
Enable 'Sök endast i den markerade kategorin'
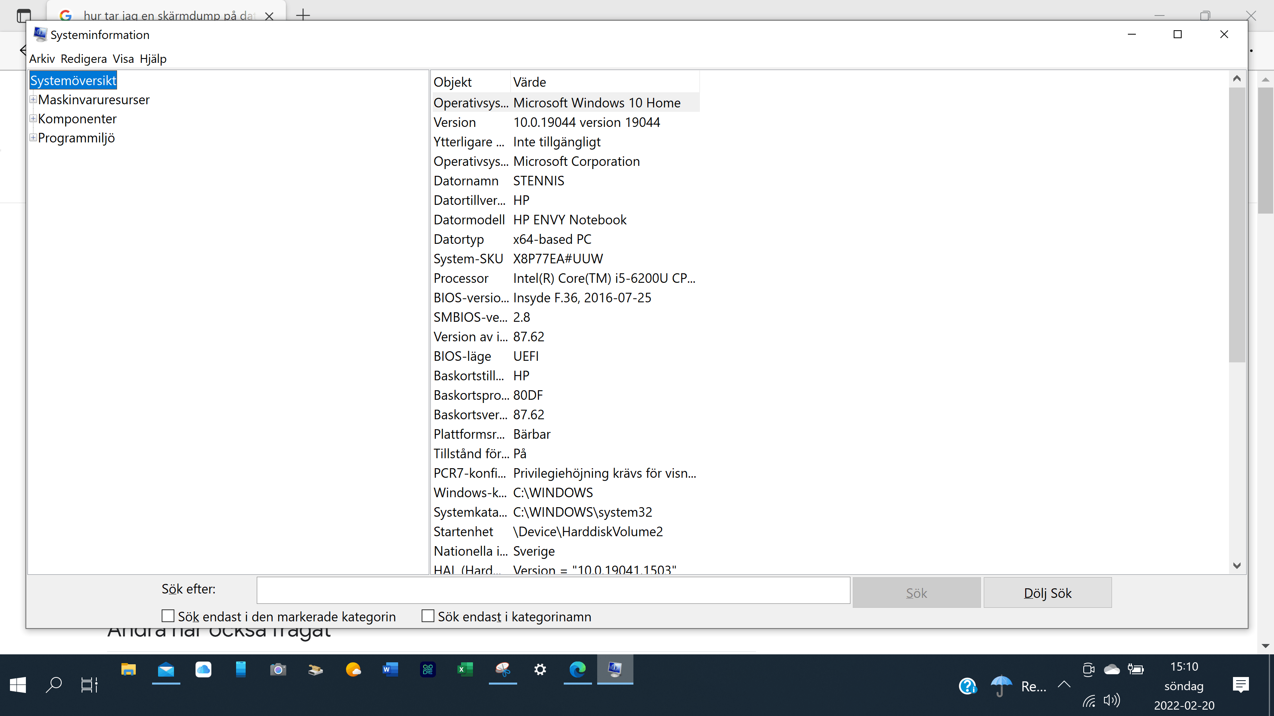pos(168,616)
